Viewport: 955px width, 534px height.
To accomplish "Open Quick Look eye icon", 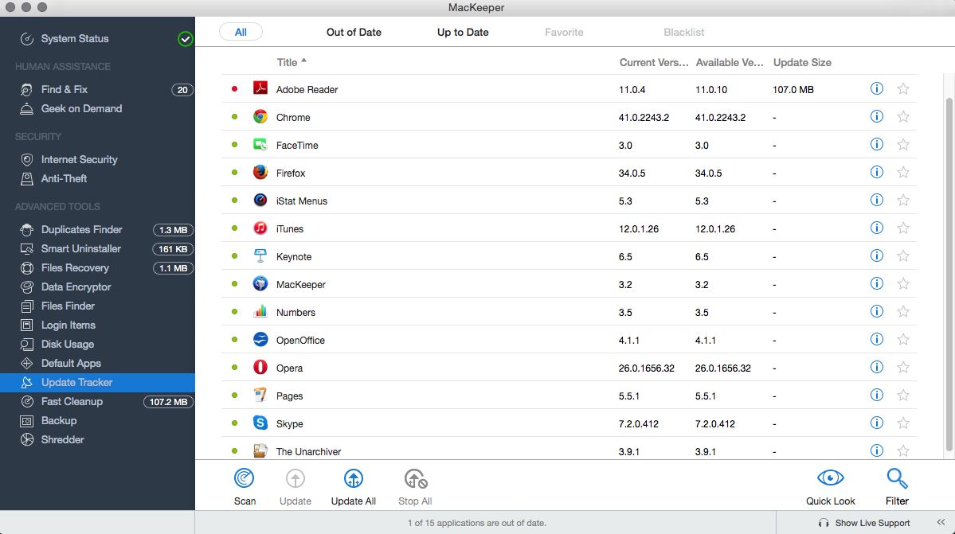I will click(x=830, y=478).
